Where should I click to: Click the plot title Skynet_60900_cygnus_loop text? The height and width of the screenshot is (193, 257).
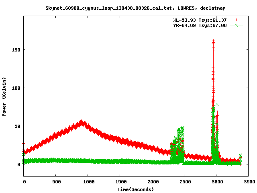pos(135,8)
